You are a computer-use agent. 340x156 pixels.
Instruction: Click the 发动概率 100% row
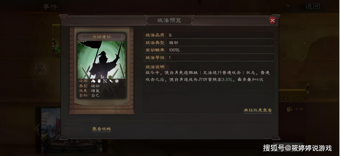click(208, 50)
